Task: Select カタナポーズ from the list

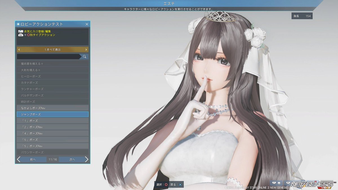Action: click(x=53, y=83)
